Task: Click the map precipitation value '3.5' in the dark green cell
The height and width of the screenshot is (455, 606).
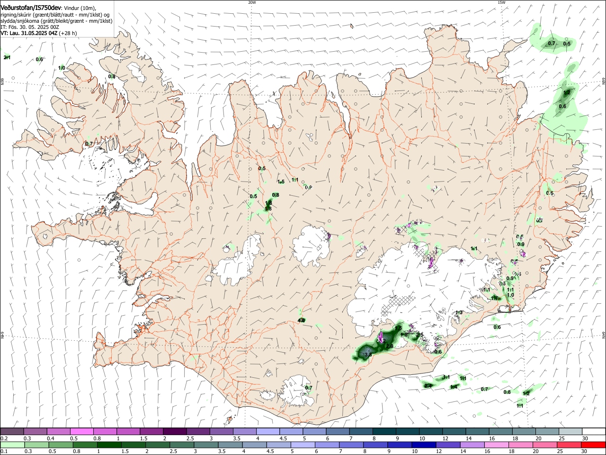Action: pos(368,354)
